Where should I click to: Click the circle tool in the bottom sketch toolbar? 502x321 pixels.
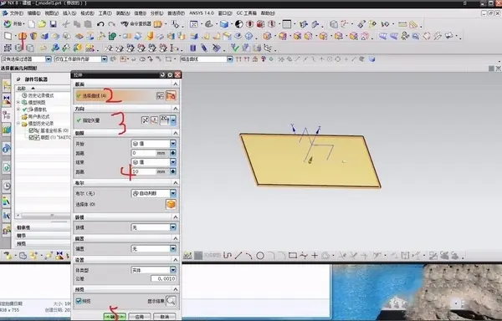click(260, 256)
